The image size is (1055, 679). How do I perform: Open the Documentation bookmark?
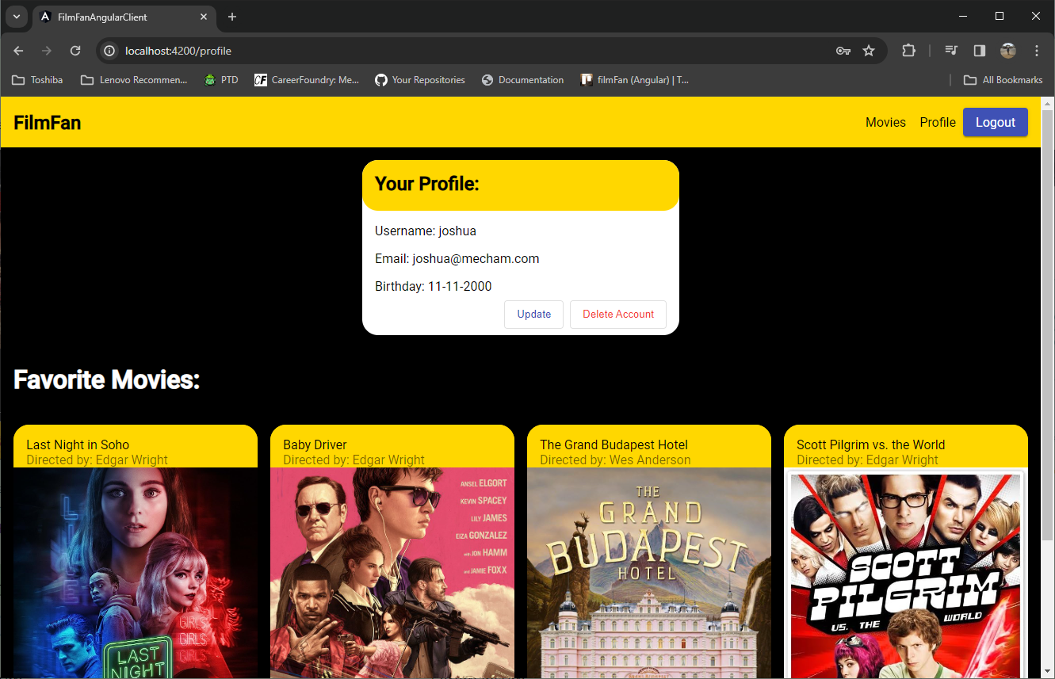coord(523,80)
